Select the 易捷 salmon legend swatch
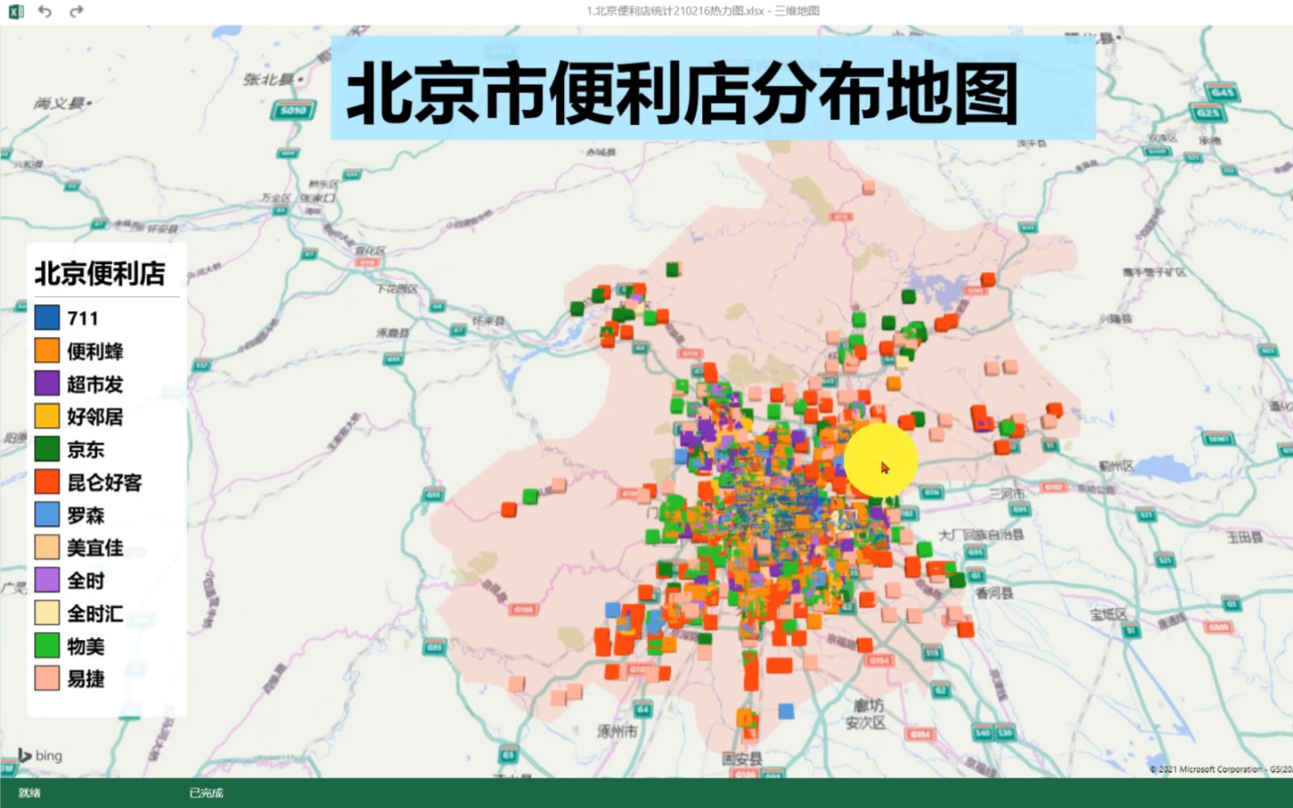The height and width of the screenshot is (808, 1293). (x=47, y=678)
